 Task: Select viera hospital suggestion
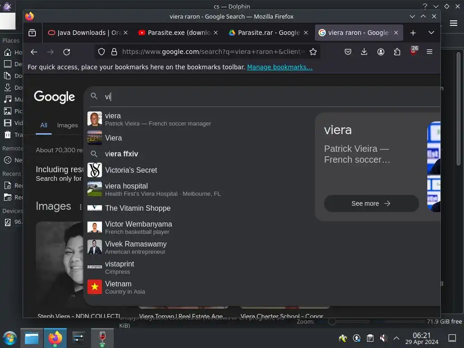coord(198,189)
